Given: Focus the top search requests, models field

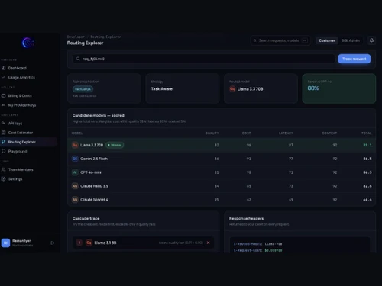Looking at the screenshot, I should (280, 40).
